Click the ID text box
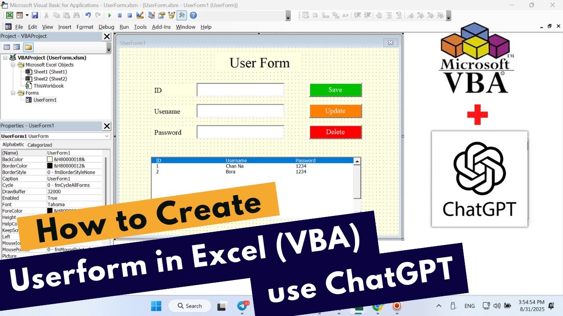The height and width of the screenshot is (316, 563). click(x=240, y=90)
